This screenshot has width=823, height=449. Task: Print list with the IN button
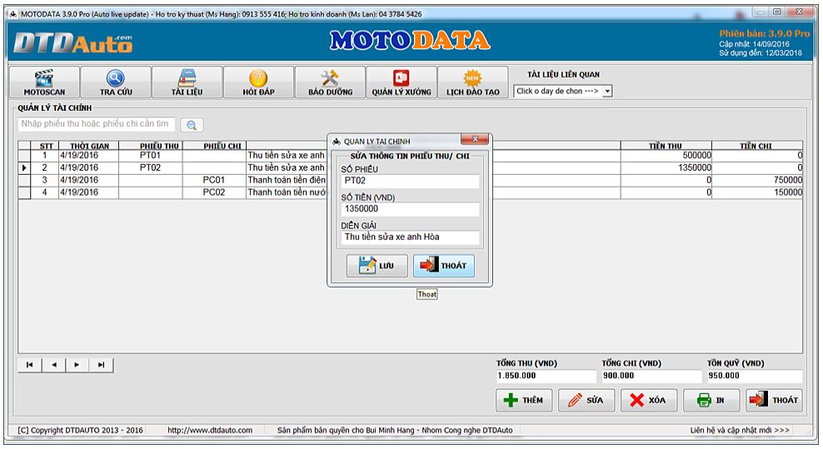[711, 400]
